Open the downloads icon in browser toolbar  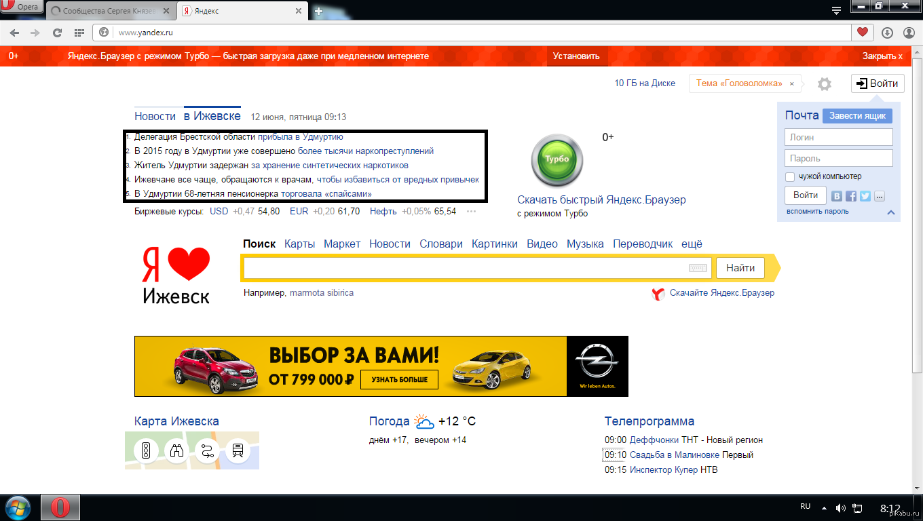(x=887, y=33)
